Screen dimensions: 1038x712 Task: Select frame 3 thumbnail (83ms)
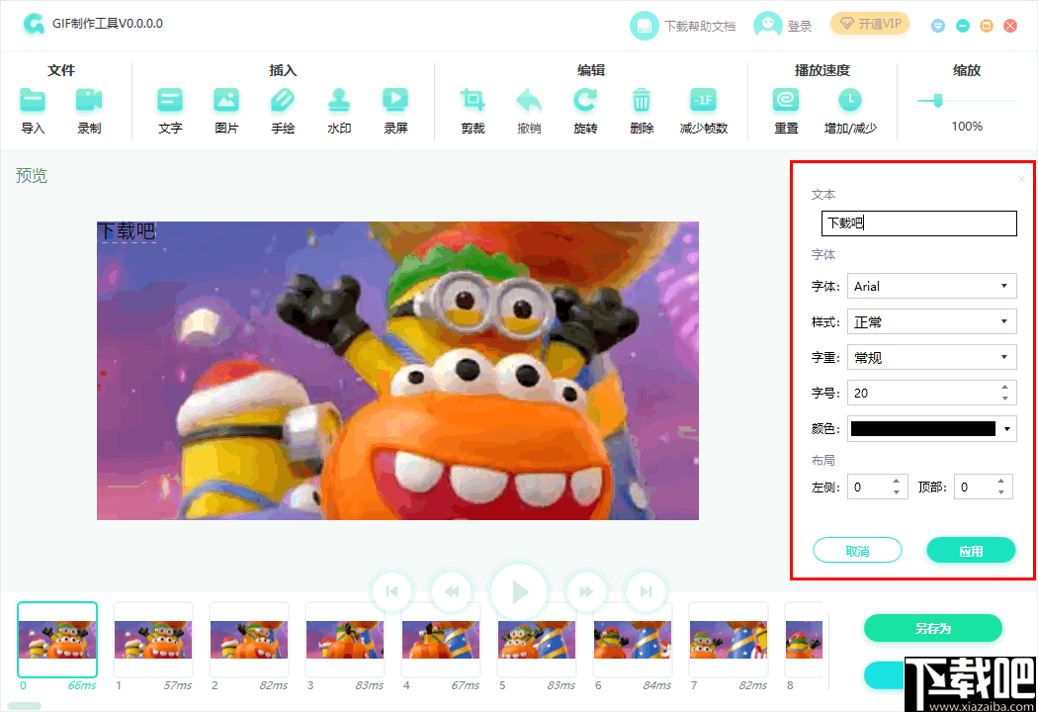345,640
